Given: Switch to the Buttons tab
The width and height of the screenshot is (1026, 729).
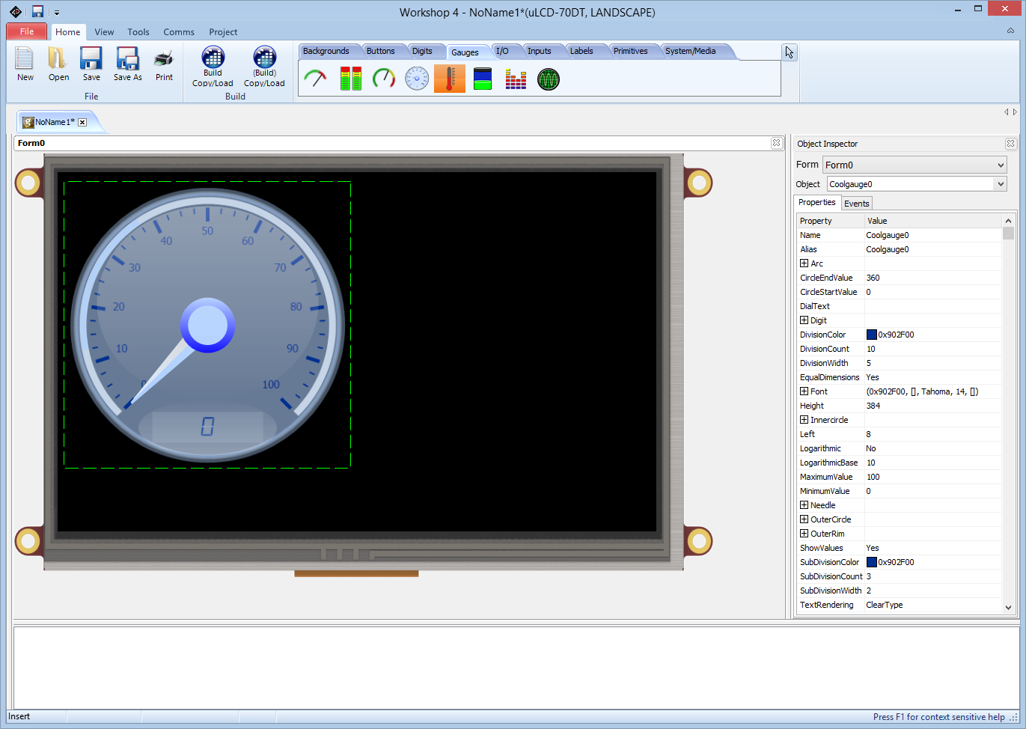Looking at the screenshot, I should pyautogui.click(x=382, y=50).
